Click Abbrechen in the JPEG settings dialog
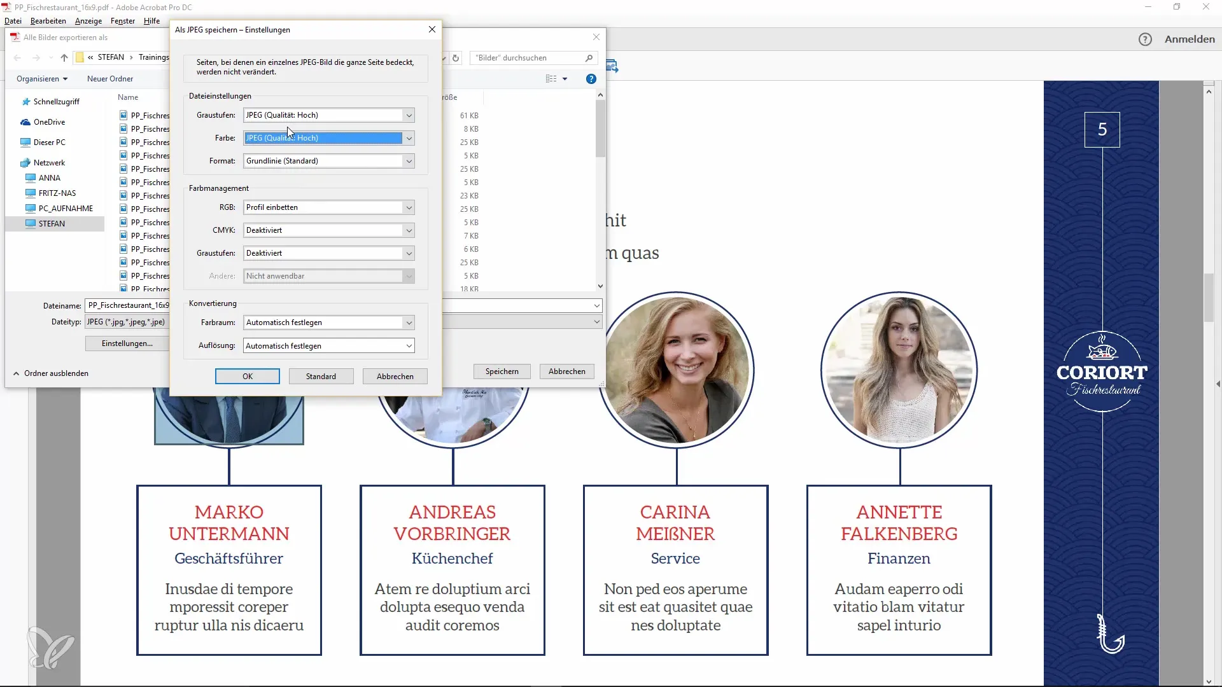This screenshot has width=1222, height=687. tap(395, 377)
